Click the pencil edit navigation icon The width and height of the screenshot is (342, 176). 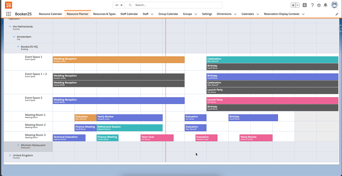click(337, 14)
